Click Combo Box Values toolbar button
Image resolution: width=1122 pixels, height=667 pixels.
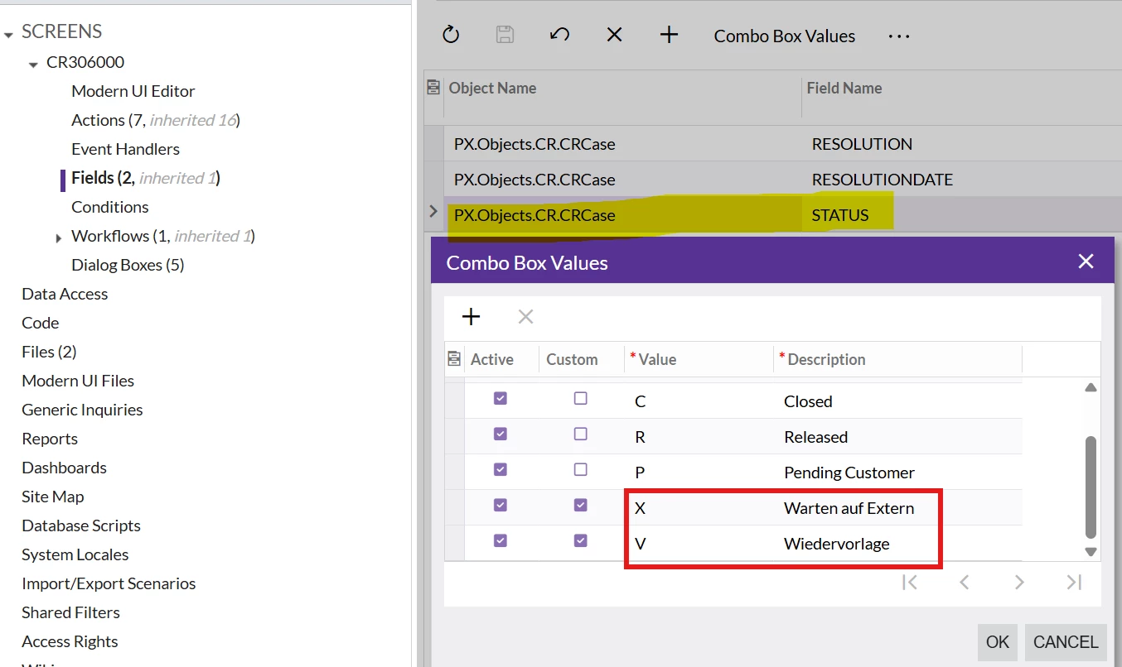tap(785, 36)
